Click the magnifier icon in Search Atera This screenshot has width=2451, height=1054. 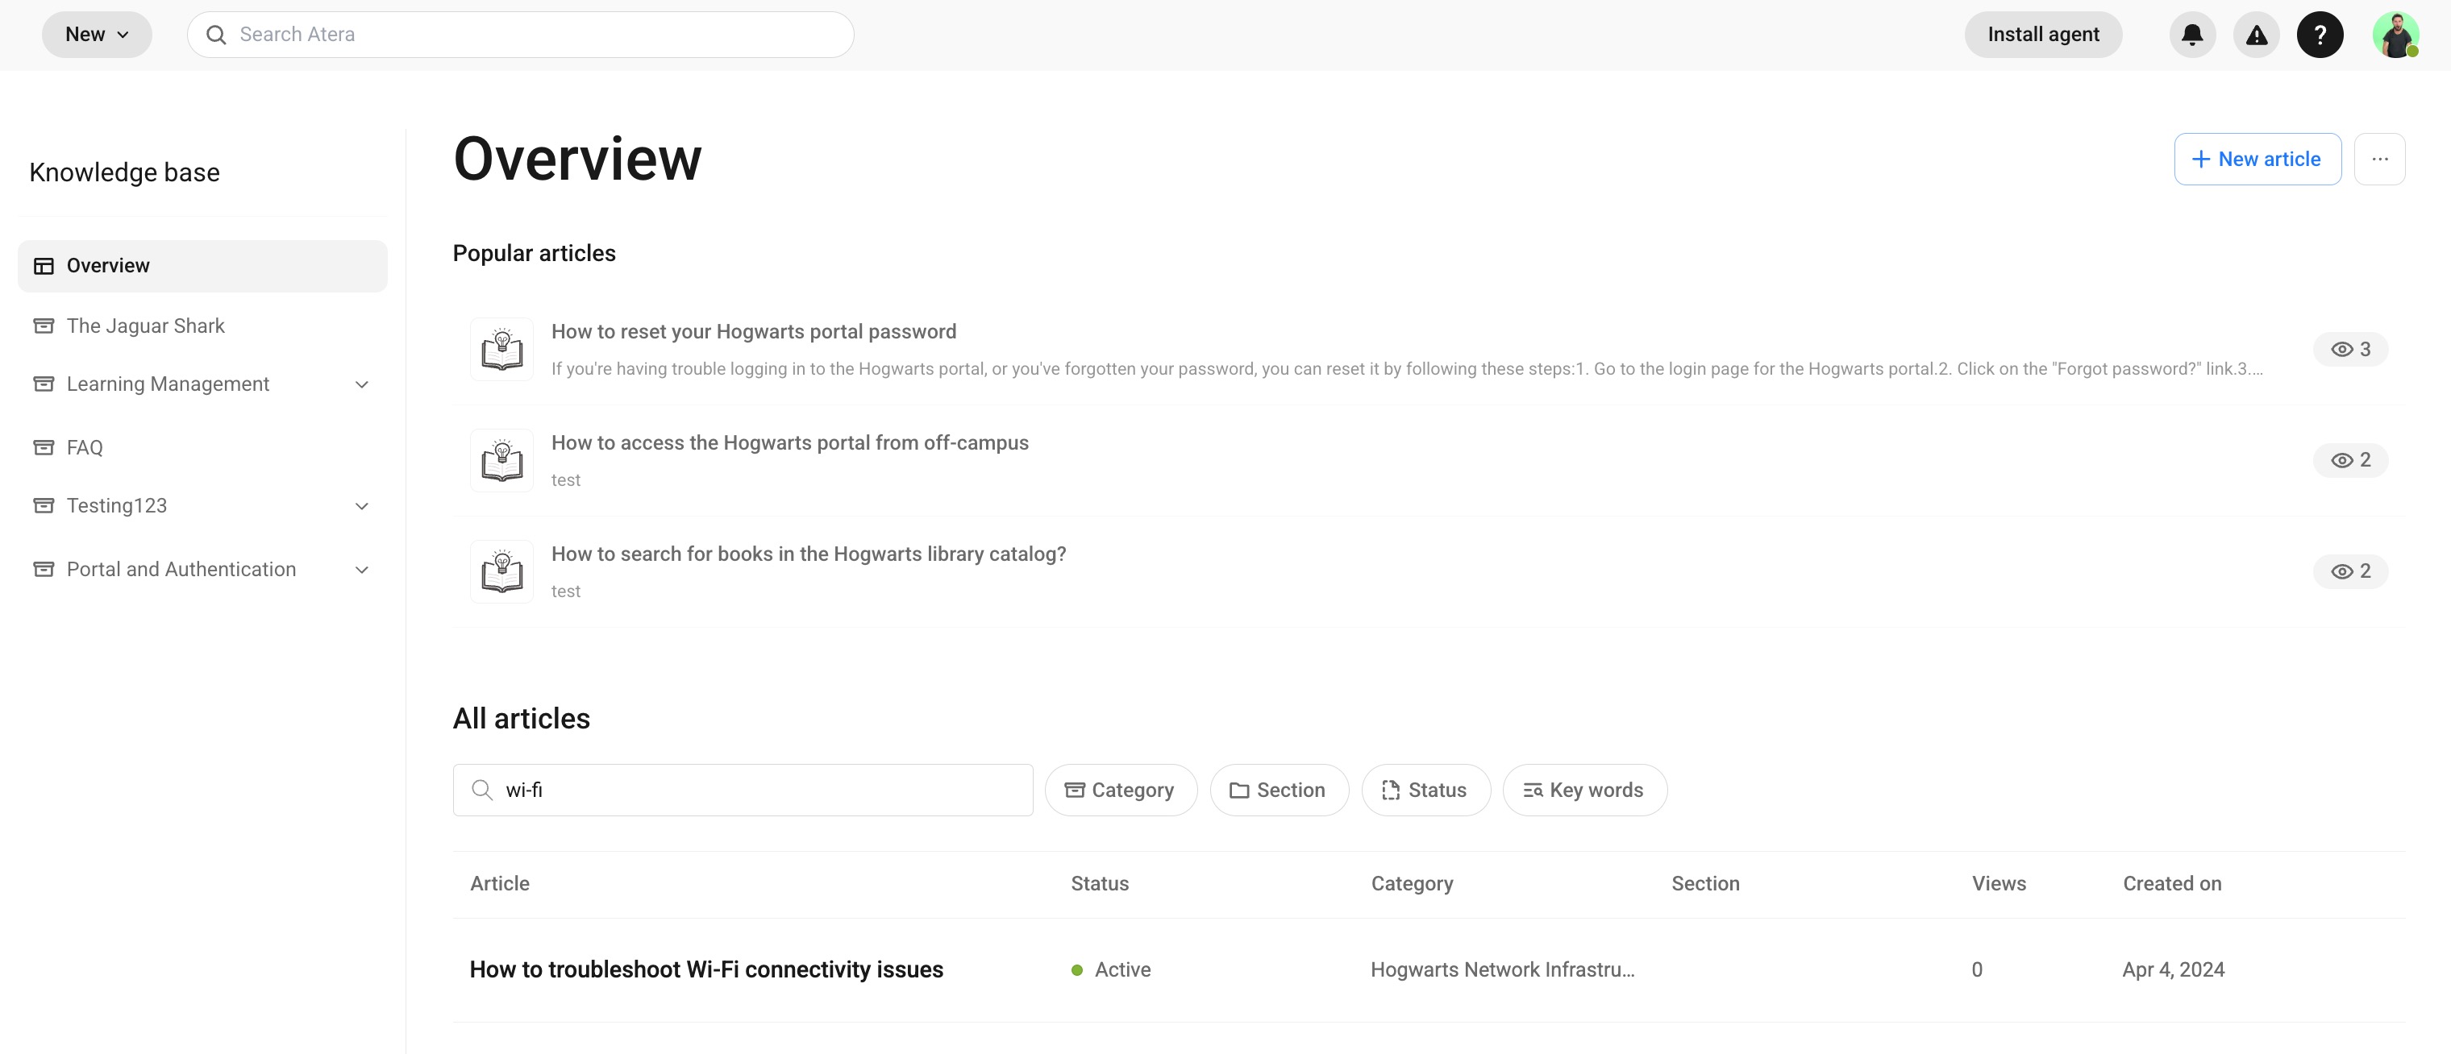click(x=216, y=35)
